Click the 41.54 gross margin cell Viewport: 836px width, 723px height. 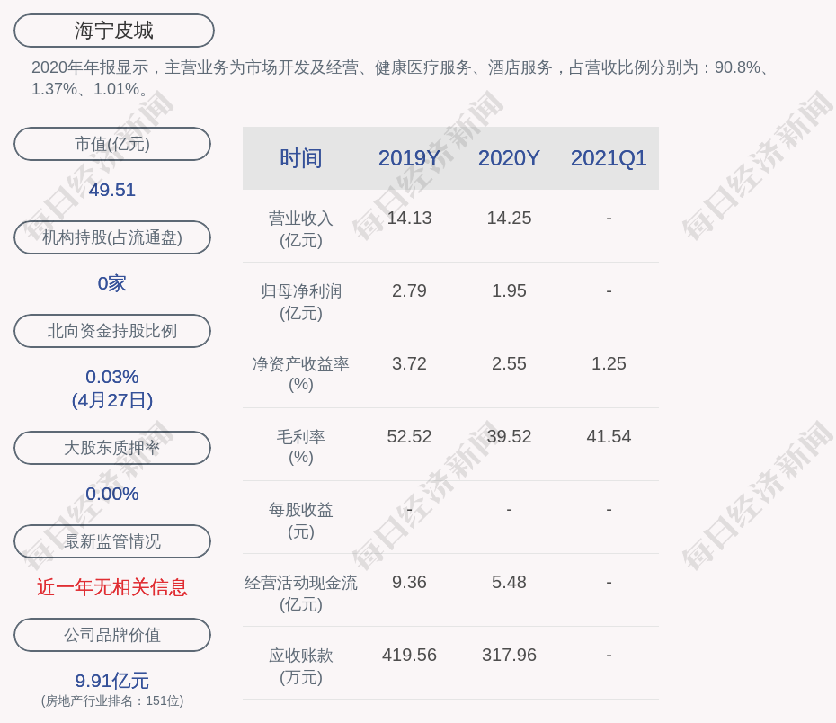point(609,437)
